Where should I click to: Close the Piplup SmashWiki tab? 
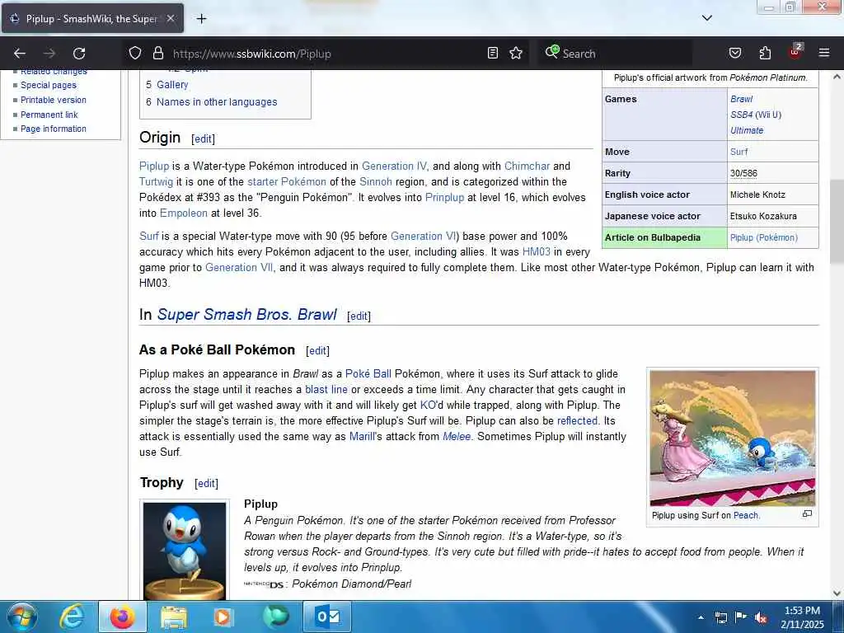[x=170, y=18]
